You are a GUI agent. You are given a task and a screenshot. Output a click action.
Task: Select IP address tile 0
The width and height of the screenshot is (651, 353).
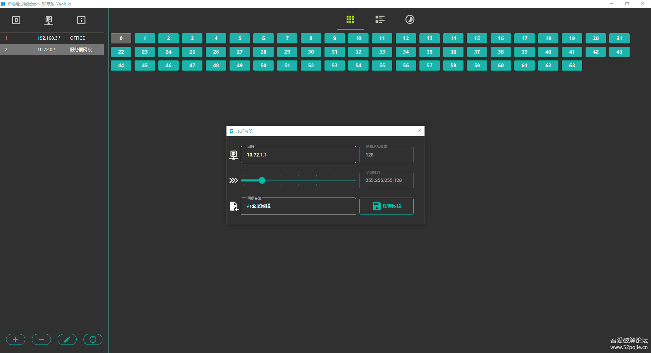pyautogui.click(x=121, y=38)
